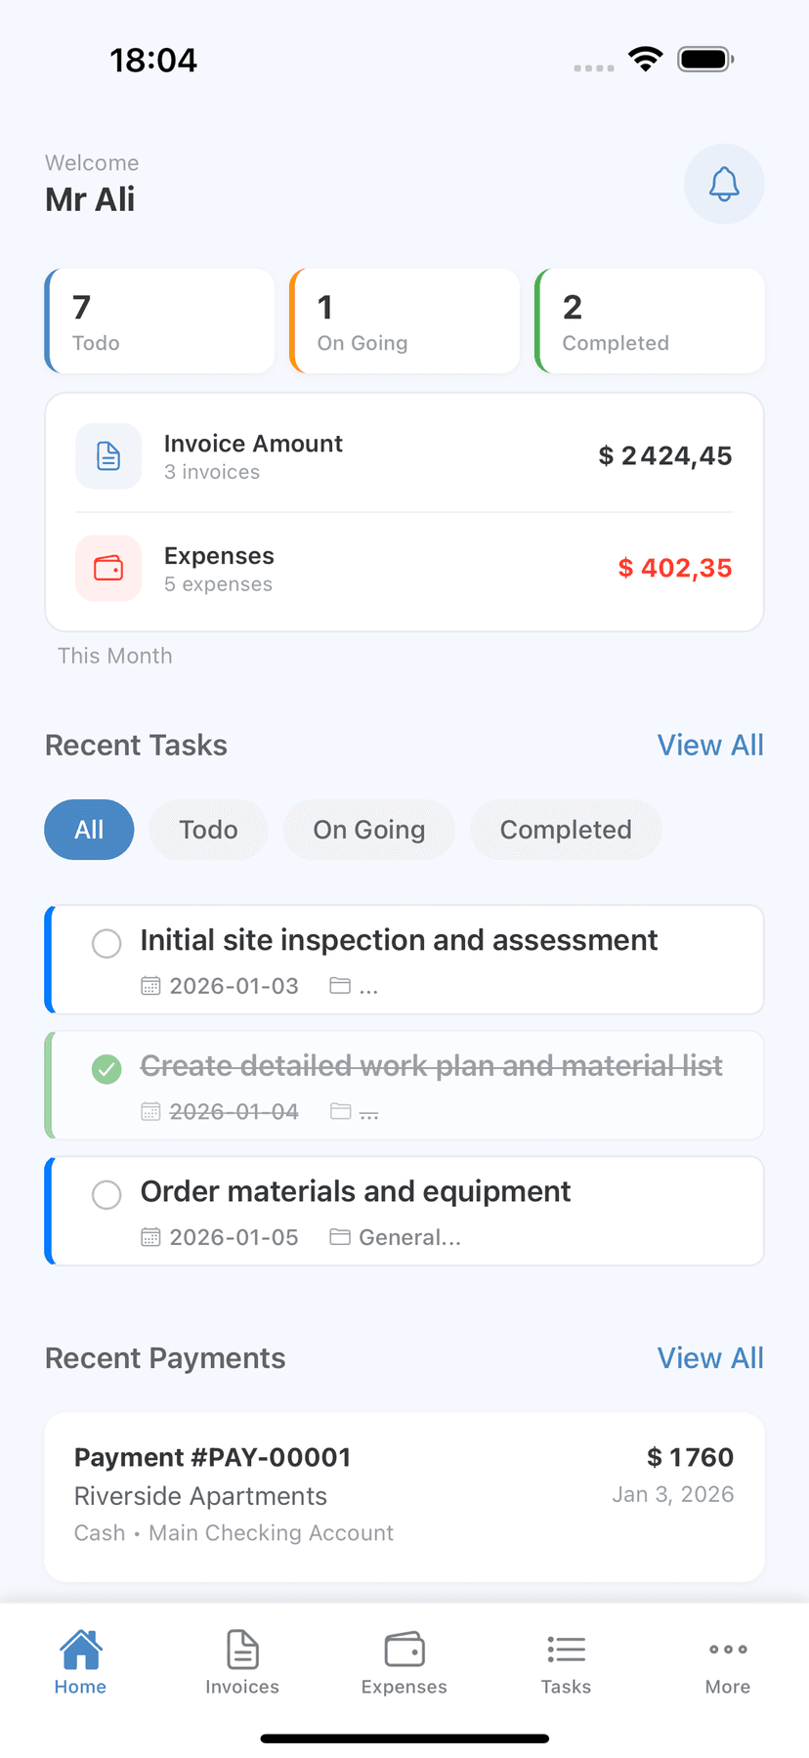Open notifications via the bell icon

point(724,184)
